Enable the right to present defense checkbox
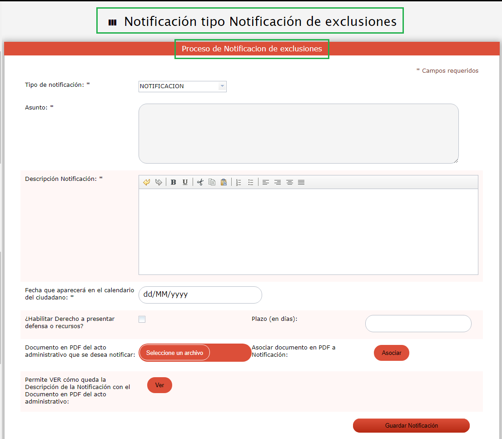This screenshot has height=439, width=502. [142, 319]
